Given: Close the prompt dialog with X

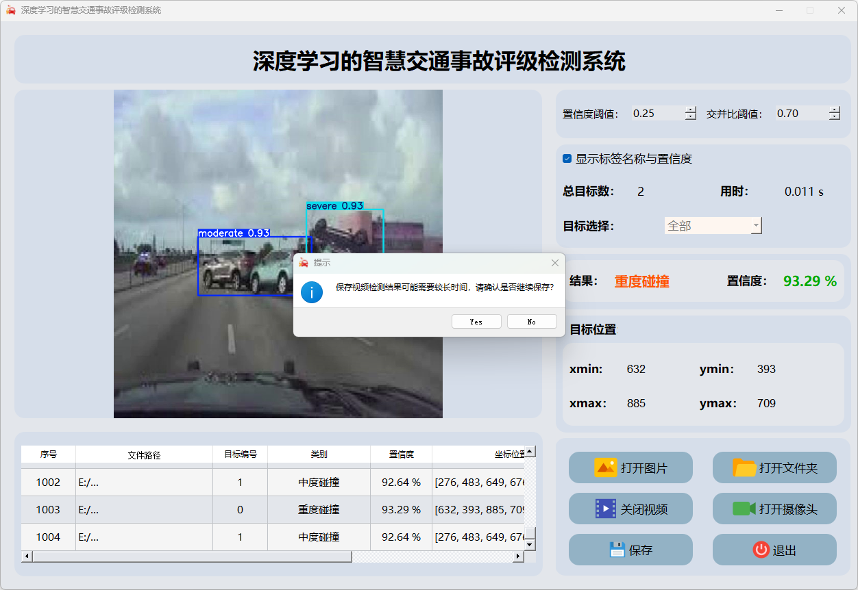Looking at the screenshot, I should coord(555,263).
